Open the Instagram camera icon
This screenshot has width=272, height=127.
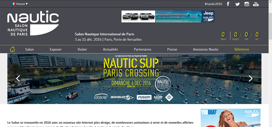[x=247, y=4]
